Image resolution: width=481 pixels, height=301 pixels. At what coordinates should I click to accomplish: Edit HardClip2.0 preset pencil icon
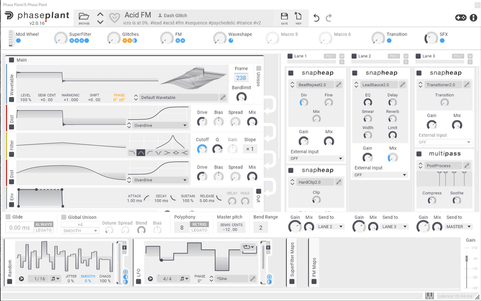338,182
